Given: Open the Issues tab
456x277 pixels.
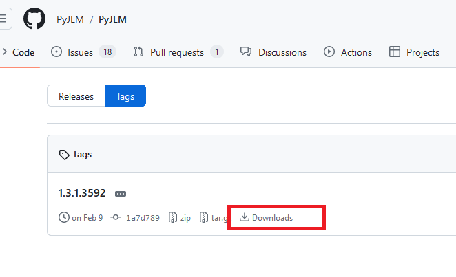Looking at the screenshot, I should (83, 52).
